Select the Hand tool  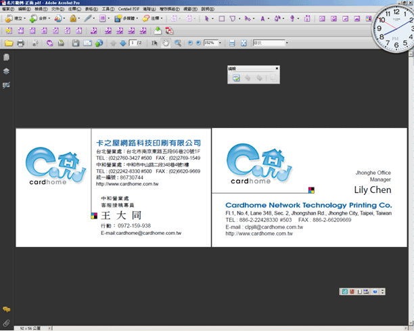coord(166,43)
